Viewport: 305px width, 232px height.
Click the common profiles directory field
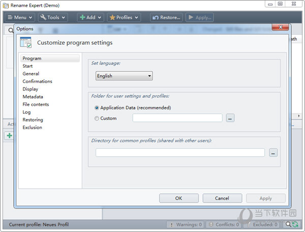point(180,153)
